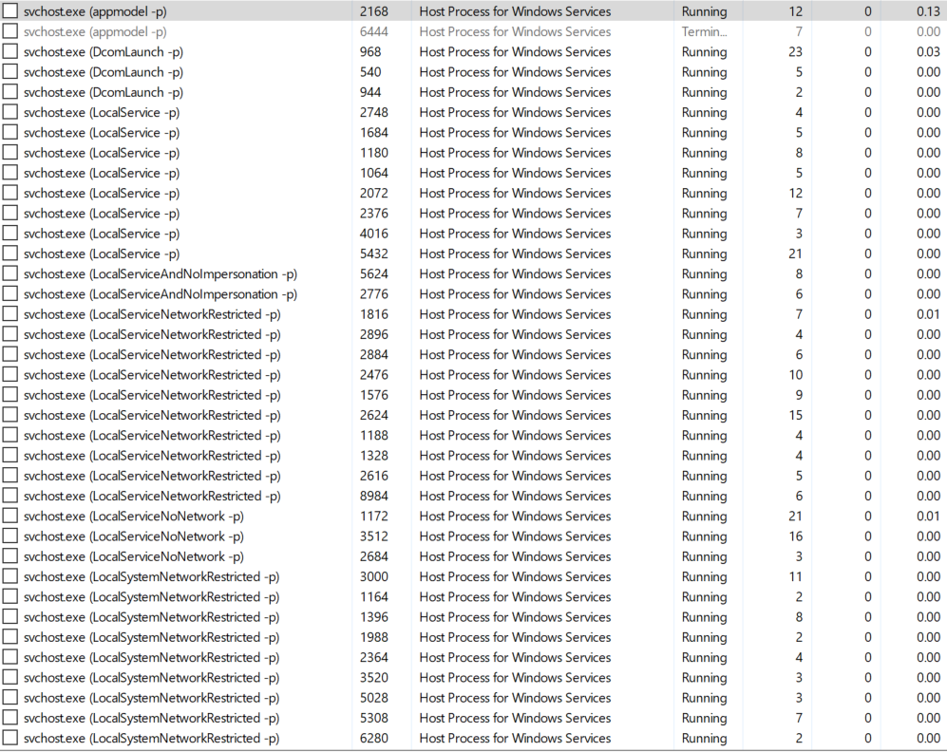Viewport: 947px width, 752px height.
Task: Tick checkbox for LocalService PID 1064
Action: [x=9, y=173]
